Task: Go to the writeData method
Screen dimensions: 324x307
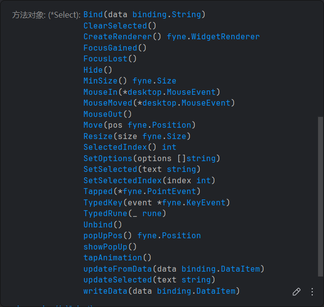Action: (x=105, y=291)
